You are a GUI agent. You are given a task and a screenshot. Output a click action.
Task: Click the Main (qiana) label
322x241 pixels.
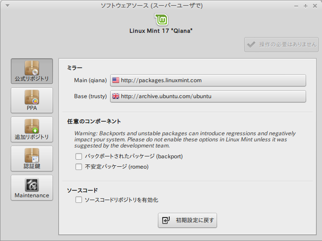click(90, 80)
